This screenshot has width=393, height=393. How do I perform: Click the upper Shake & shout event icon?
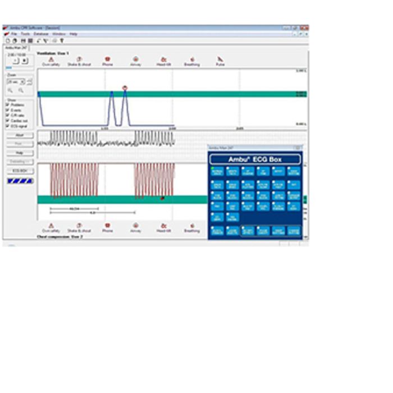click(79, 60)
